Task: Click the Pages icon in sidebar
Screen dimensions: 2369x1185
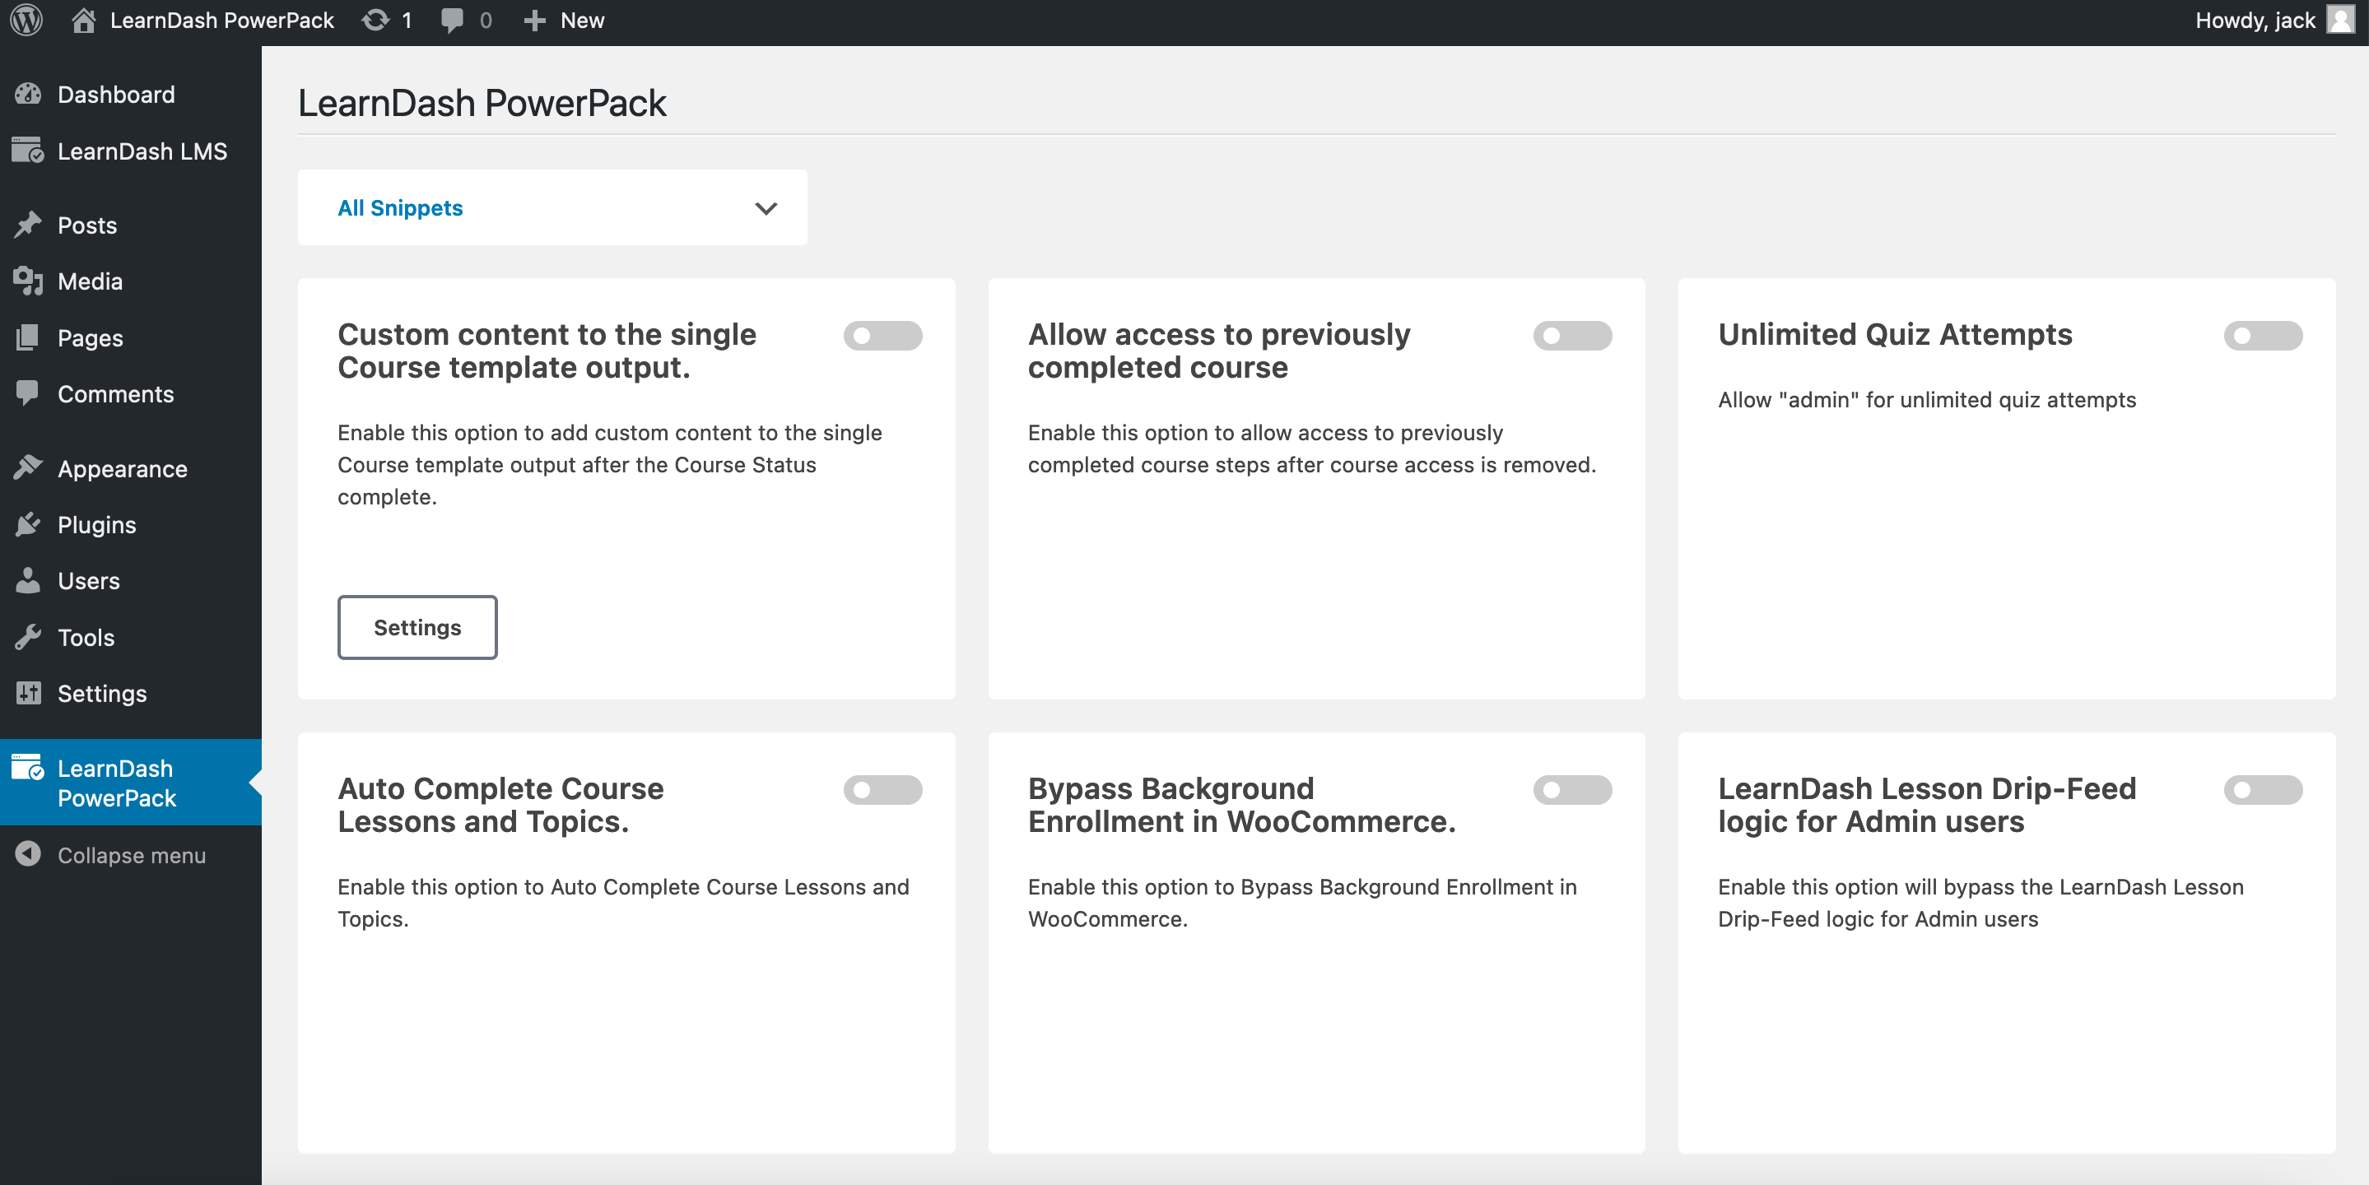Action: tap(29, 337)
